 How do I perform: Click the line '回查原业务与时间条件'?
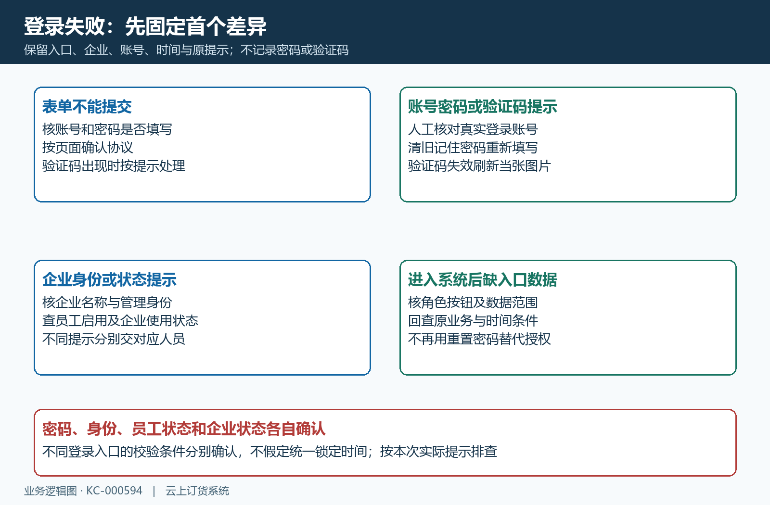tap(473, 321)
